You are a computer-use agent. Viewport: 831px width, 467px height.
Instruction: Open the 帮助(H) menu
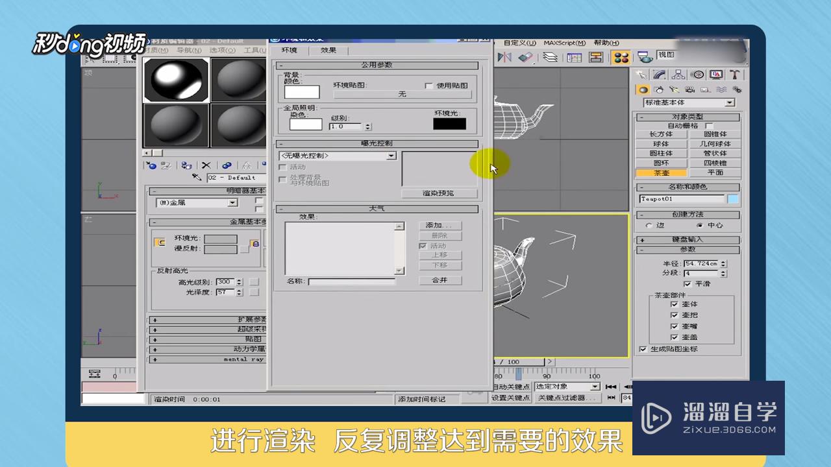click(606, 43)
